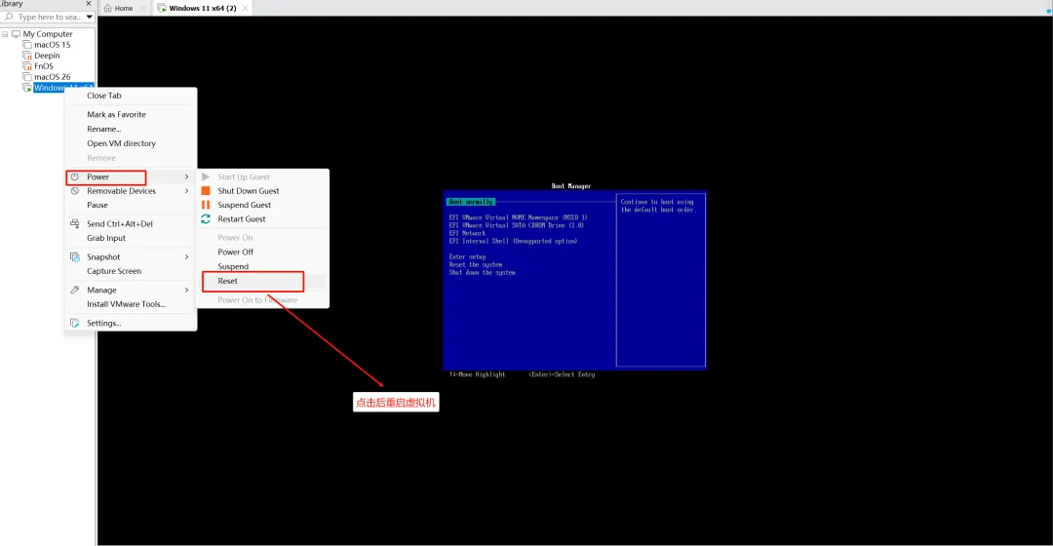
Task: Click the Send Ctrl+Alt+Del keyboard icon
Action: pyautogui.click(x=74, y=223)
